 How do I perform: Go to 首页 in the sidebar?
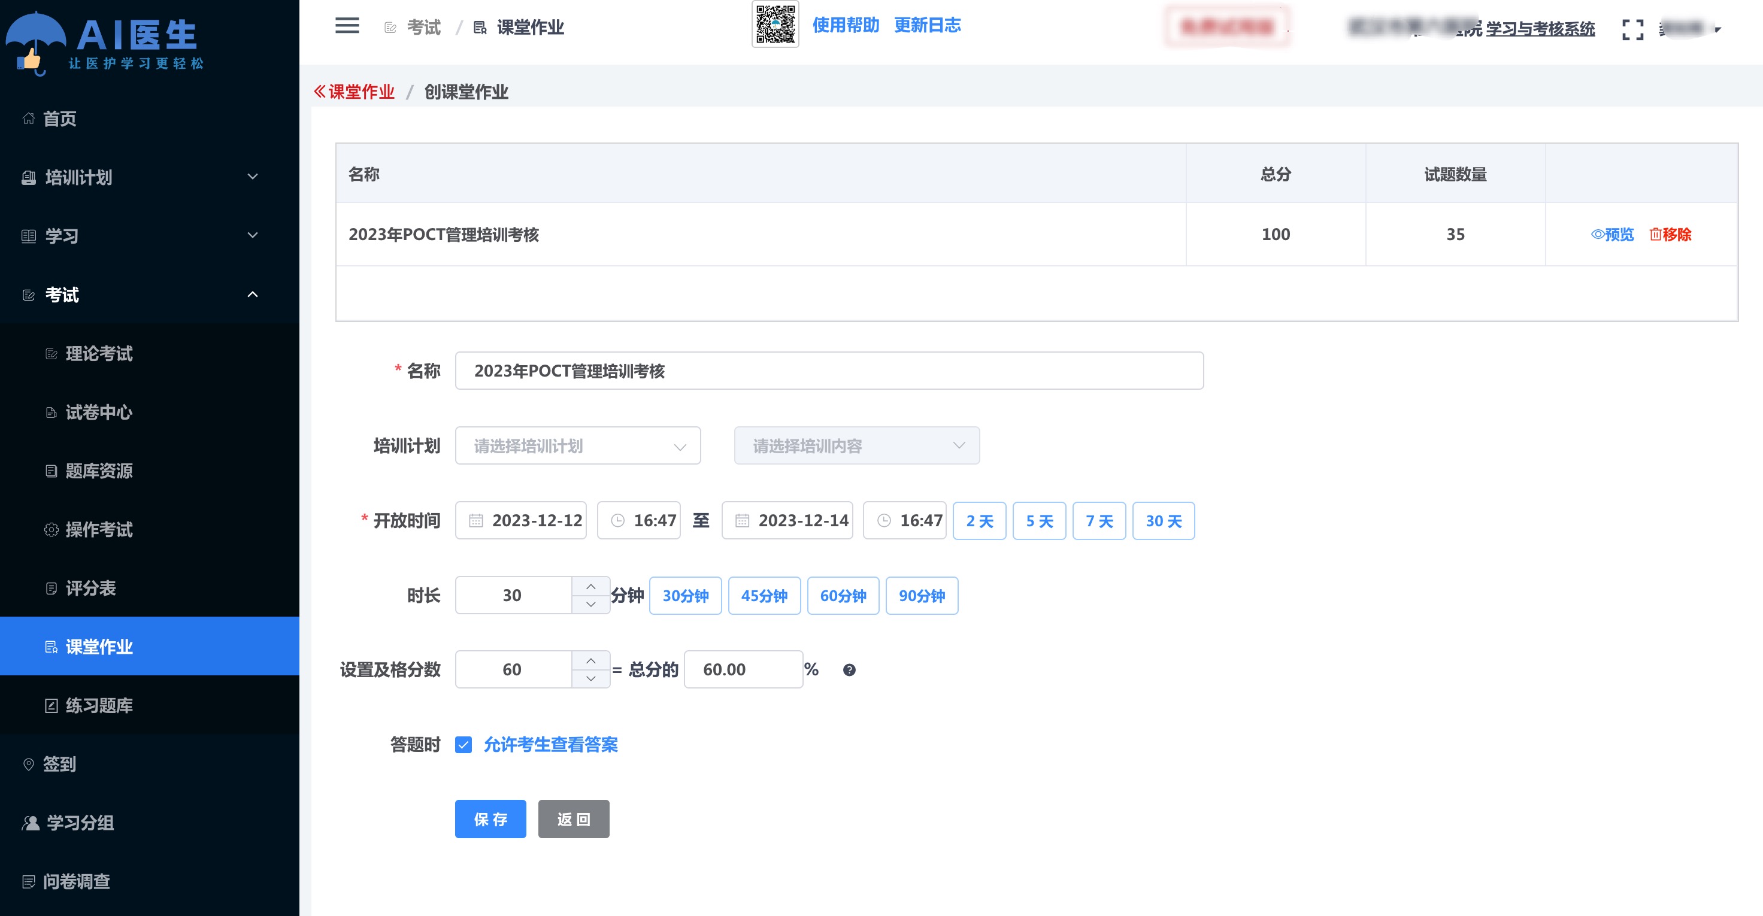coord(150,119)
